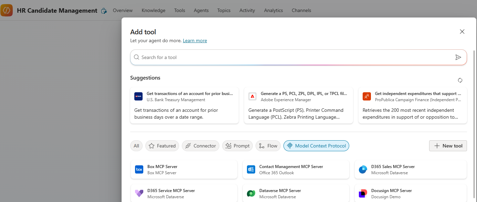Click the Box MCP Server logo icon

139,169
